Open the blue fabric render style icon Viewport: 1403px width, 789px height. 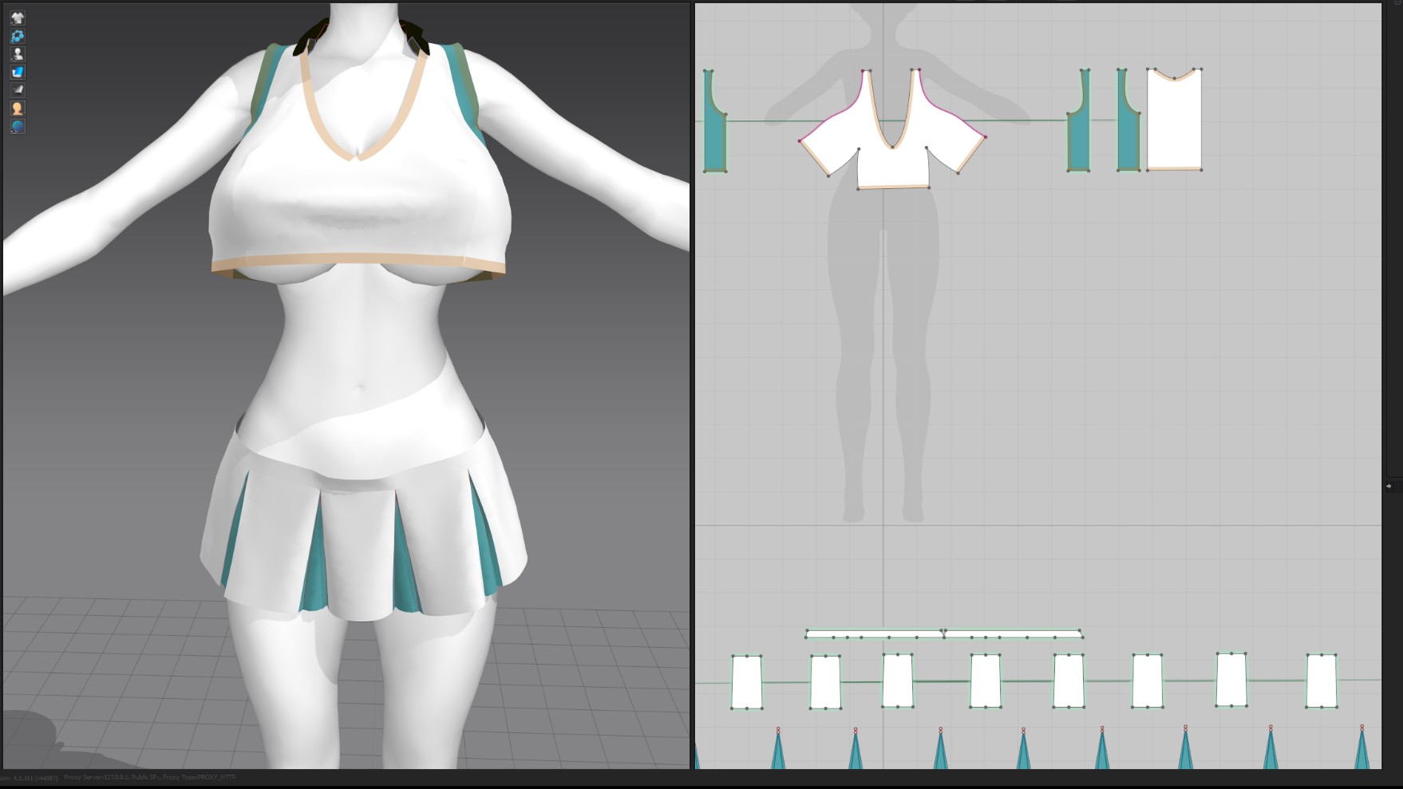coord(18,73)
